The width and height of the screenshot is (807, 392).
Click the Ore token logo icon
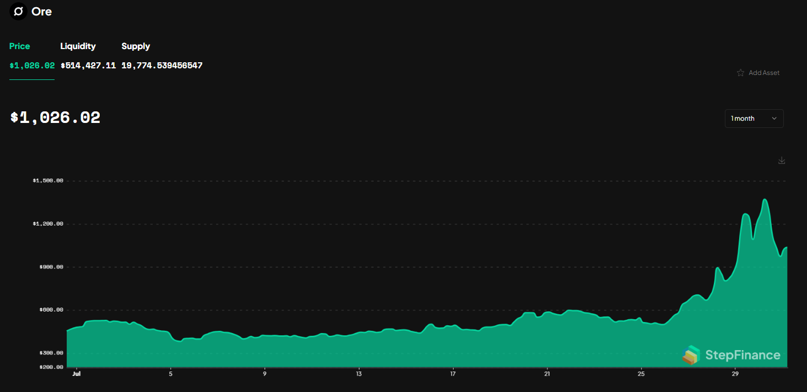(18, 11)
